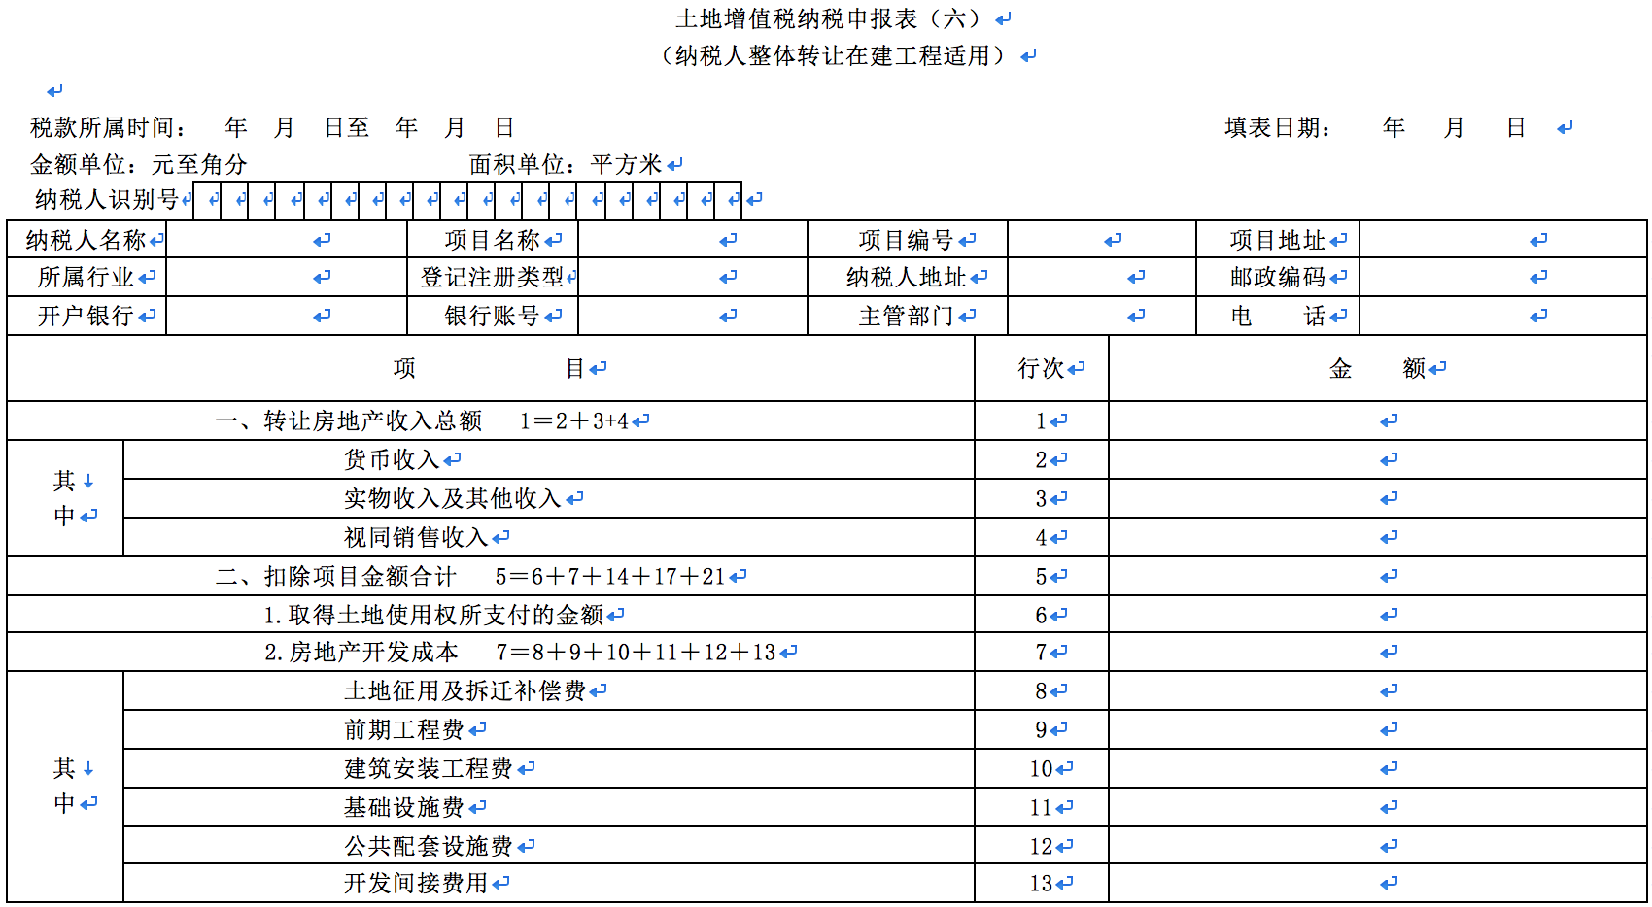Screen dimensions: 1652x907
Task: Click the 项目地址 label cell
Action: (x=1278, y=239)
